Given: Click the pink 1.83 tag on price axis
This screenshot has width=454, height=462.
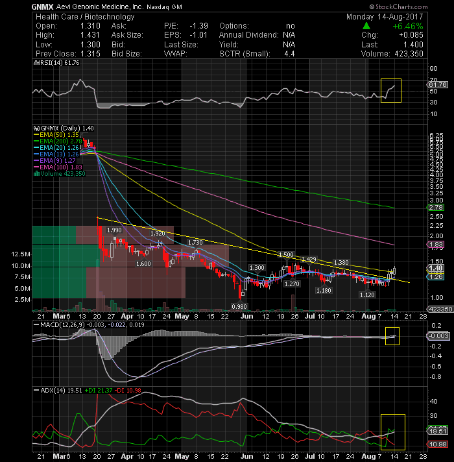Looking at the screenshot, I should click(x=436, y=244).
